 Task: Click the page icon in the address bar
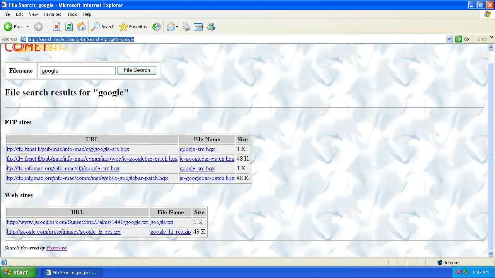coord(23,39)
